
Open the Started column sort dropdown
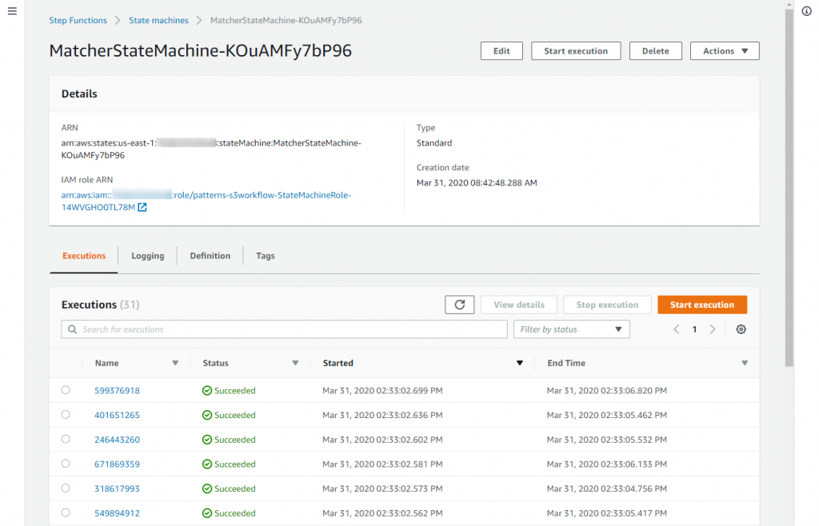click(x=520, y=362)
